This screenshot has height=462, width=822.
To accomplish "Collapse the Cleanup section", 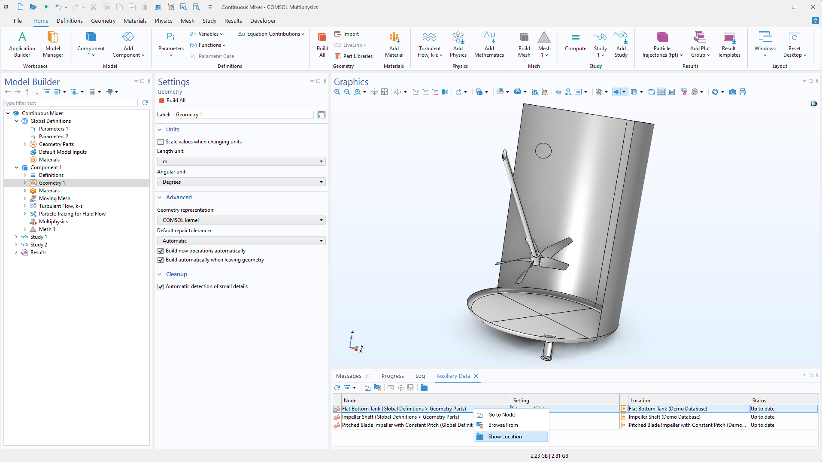I will pos(160,274).
